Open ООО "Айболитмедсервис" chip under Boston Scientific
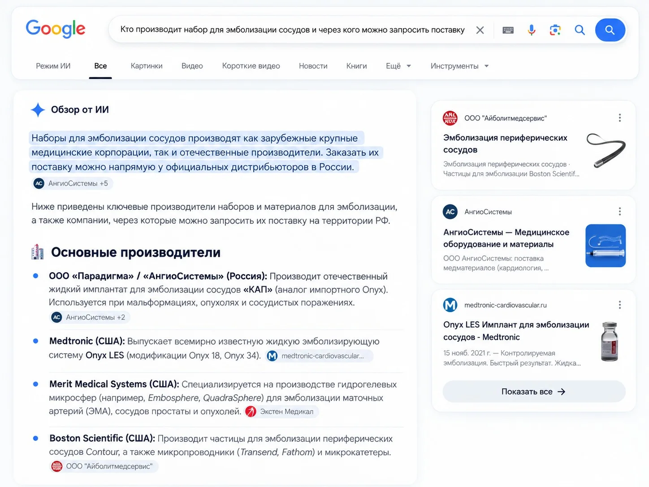Image resolution: width=649 pixels, height=487 pixels. [104, 466]
